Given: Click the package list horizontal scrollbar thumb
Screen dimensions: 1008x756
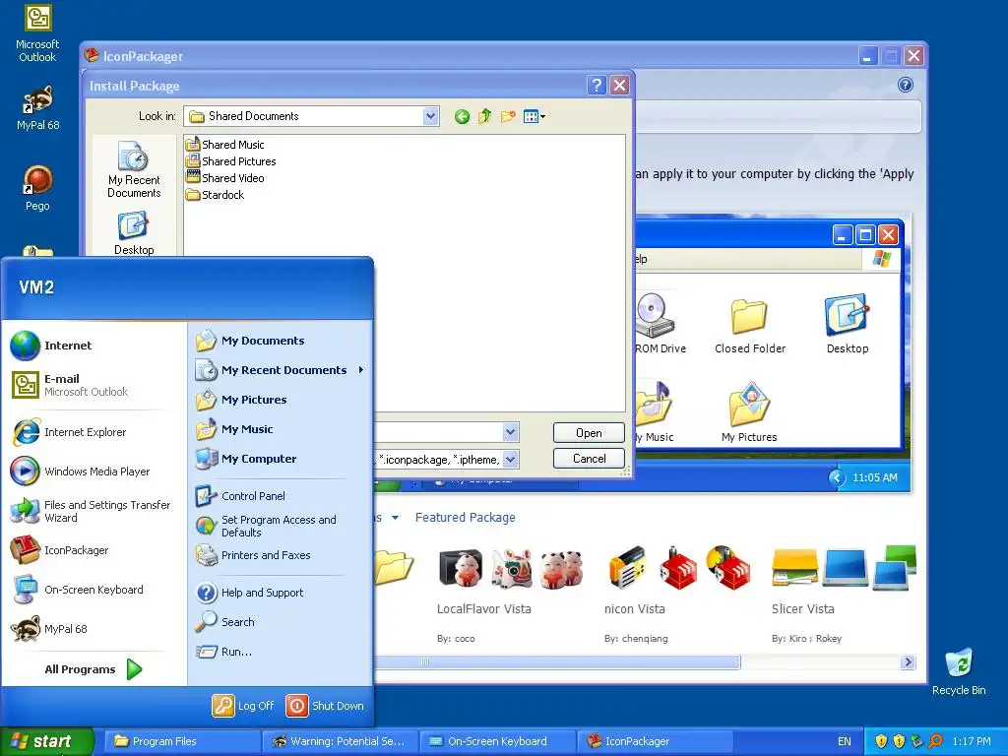Looking at the screenshot, I should click(x=557, y=662).
